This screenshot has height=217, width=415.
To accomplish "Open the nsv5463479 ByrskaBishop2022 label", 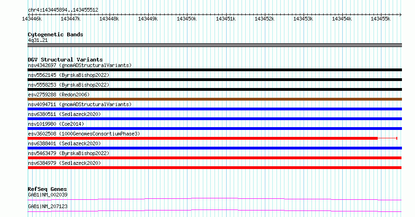I will [69, 153].
